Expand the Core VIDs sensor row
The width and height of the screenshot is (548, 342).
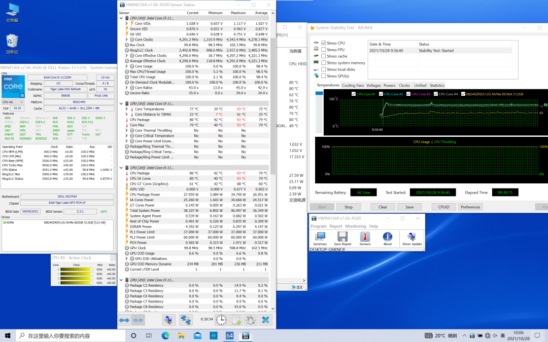pyautogui.click(x=126, y=23)
